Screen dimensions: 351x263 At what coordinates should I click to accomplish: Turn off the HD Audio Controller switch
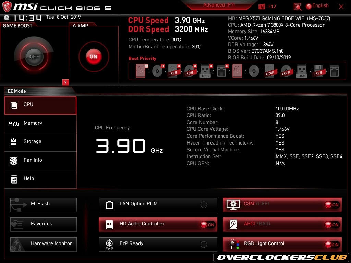coord(208,225)
